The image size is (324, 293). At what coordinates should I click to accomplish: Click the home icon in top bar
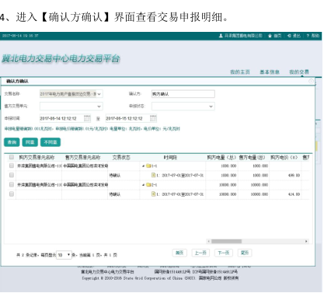pyautogui.click(x=270, y=36)
